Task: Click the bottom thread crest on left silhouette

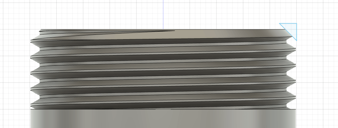Action: point(31,105)
